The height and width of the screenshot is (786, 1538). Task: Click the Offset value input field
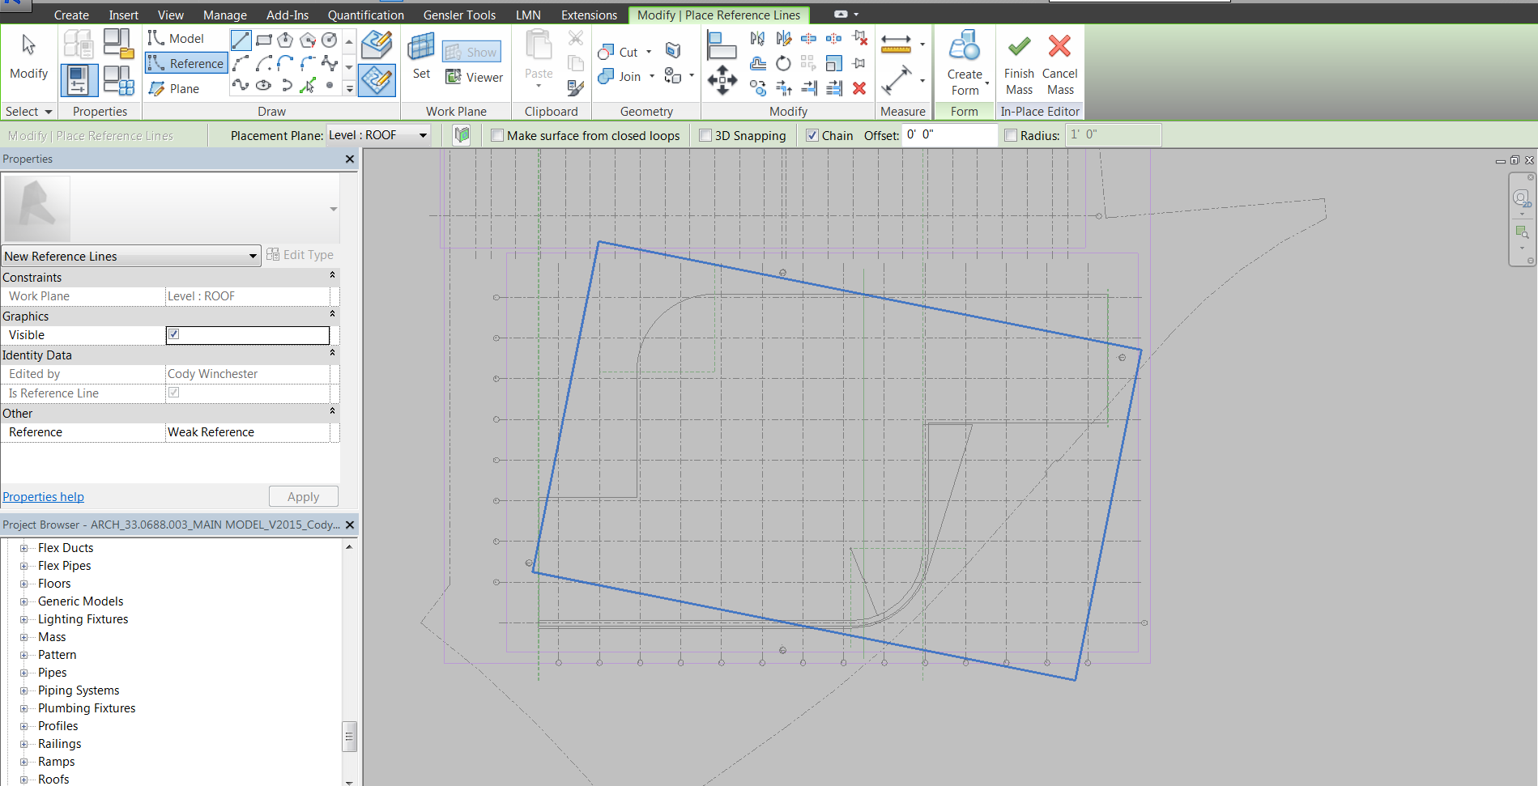[x=949, y=135]
